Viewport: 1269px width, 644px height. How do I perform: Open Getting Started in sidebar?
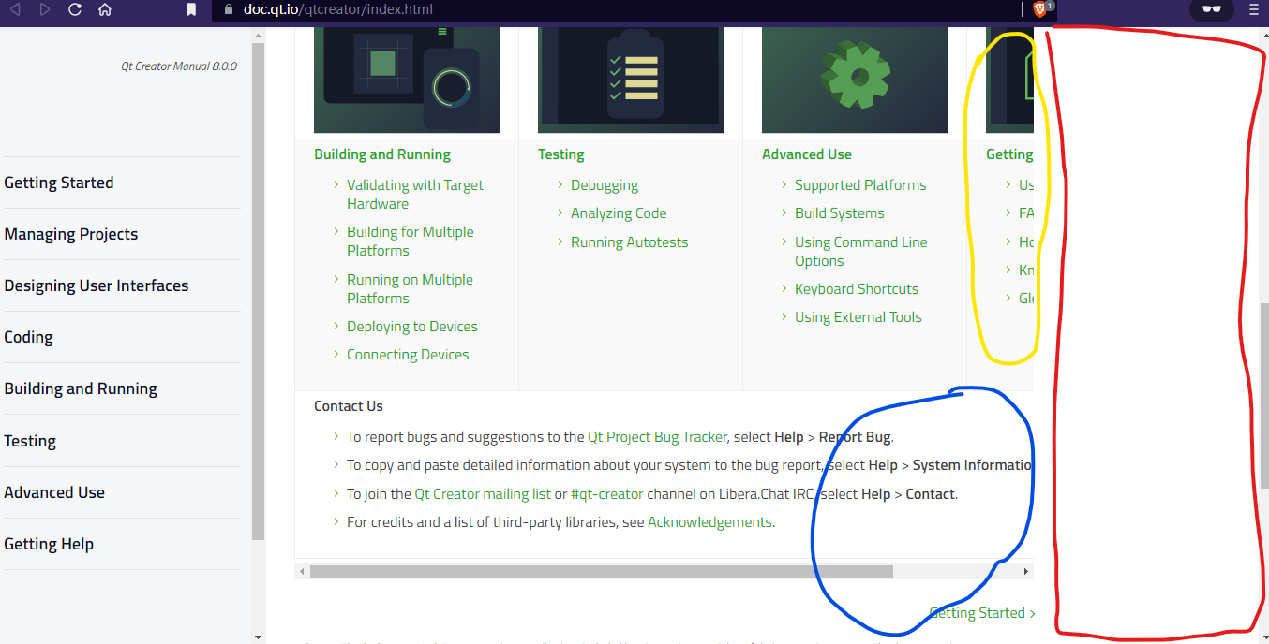(59, 183)
